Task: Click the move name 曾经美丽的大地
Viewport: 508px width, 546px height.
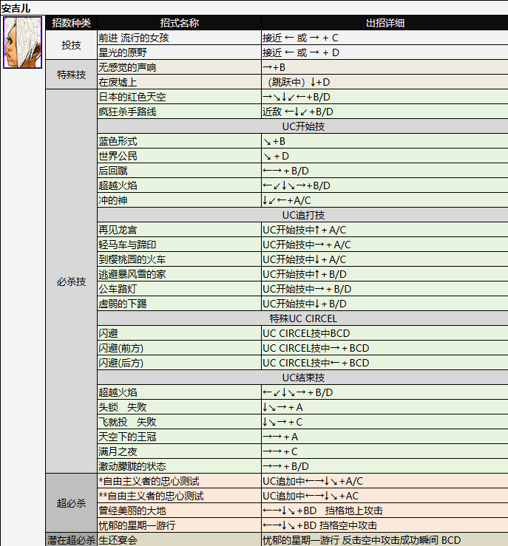Action: tap(132, 511)
